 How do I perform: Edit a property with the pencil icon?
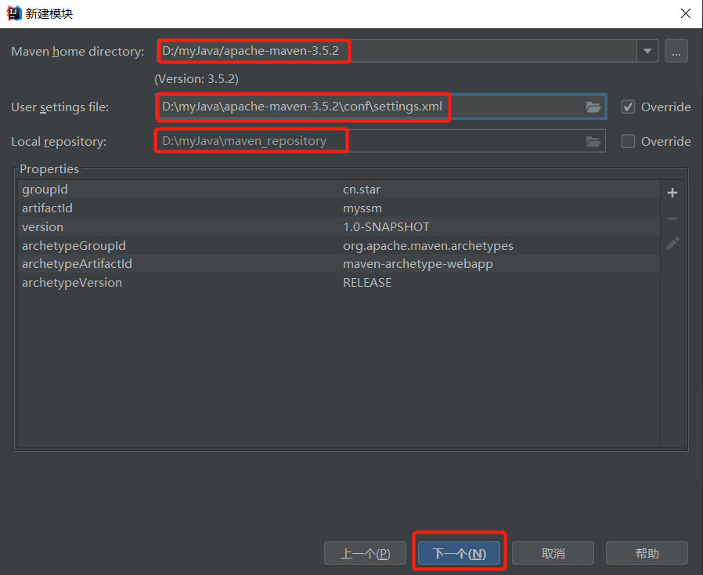pyautogui.click(x=672, y=244)
